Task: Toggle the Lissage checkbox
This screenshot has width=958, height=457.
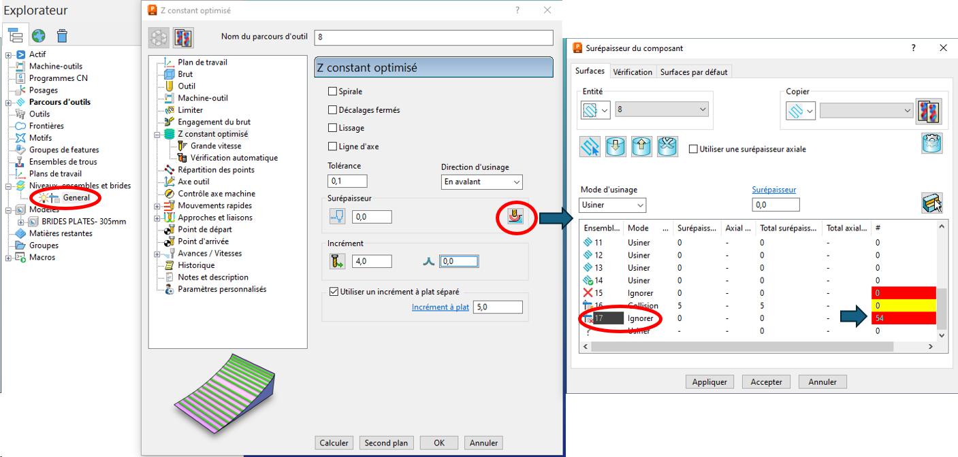Action: 333,128
